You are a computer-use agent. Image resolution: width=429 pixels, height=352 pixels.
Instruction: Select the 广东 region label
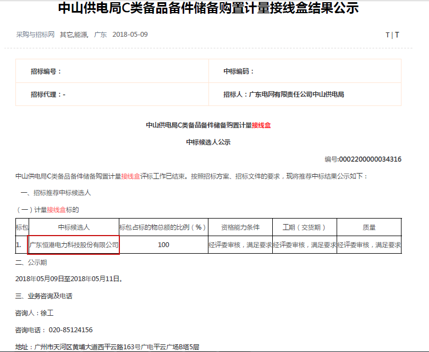tap(100, 35)
